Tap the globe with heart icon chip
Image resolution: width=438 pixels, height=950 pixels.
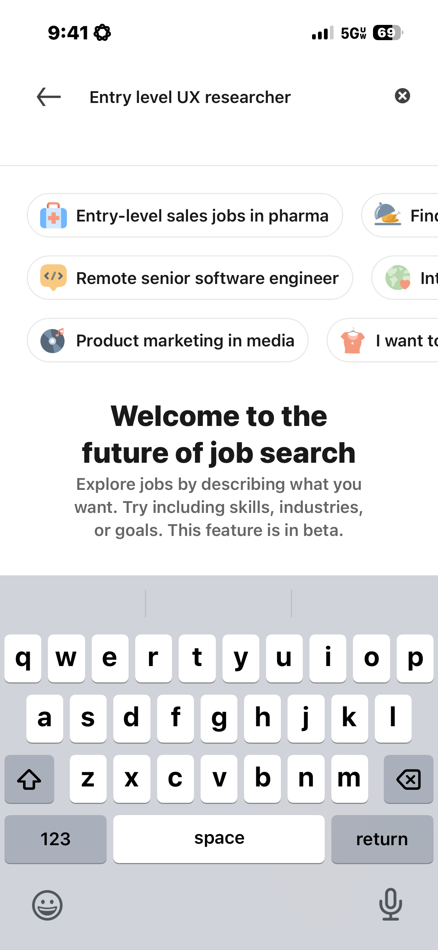tap(398, 278)
